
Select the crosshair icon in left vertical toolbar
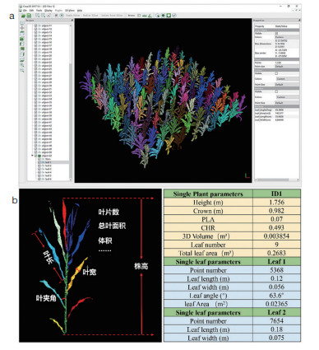22,28
